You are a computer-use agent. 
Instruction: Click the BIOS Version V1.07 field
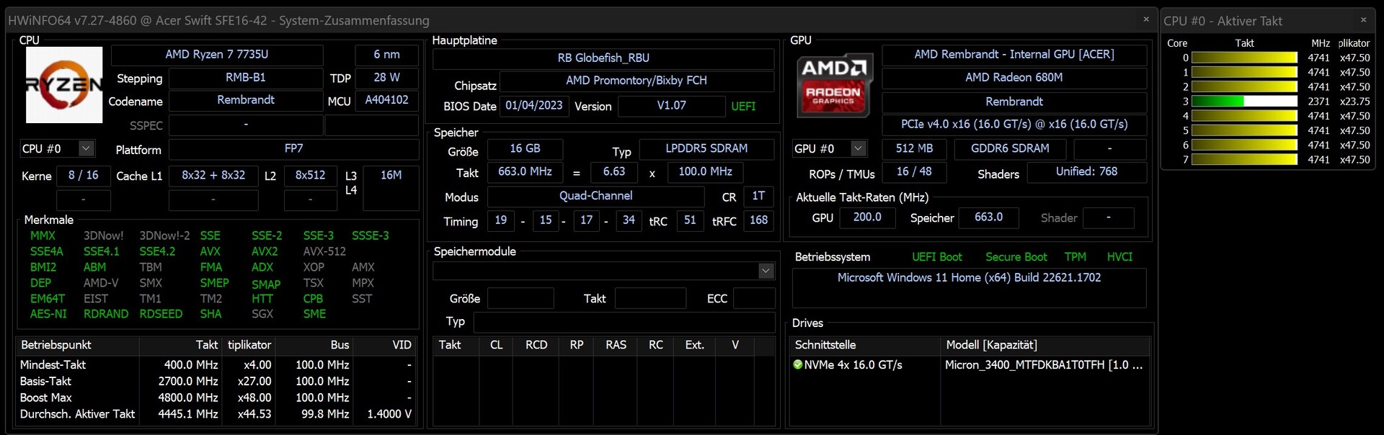(x=671, y=106)
